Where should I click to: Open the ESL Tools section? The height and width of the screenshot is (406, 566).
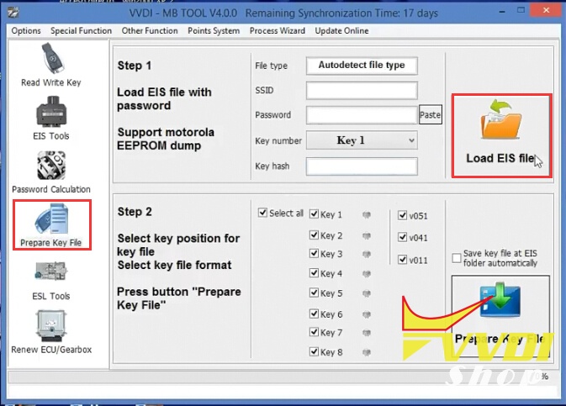(x=51, y=281)
